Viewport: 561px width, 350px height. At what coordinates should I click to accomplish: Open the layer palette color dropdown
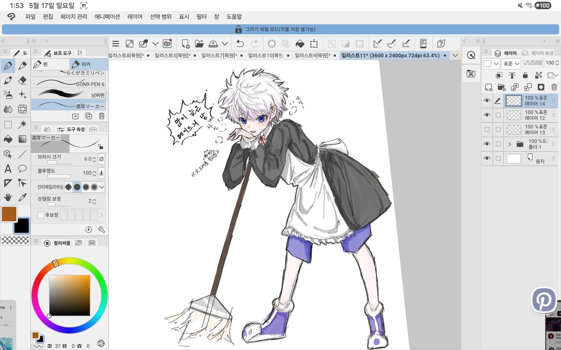(x=491, y=63)
